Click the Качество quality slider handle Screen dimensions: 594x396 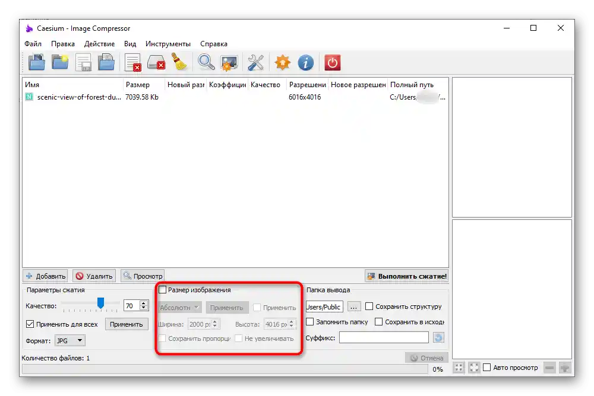pyautogui.click(x=100, y=302)
